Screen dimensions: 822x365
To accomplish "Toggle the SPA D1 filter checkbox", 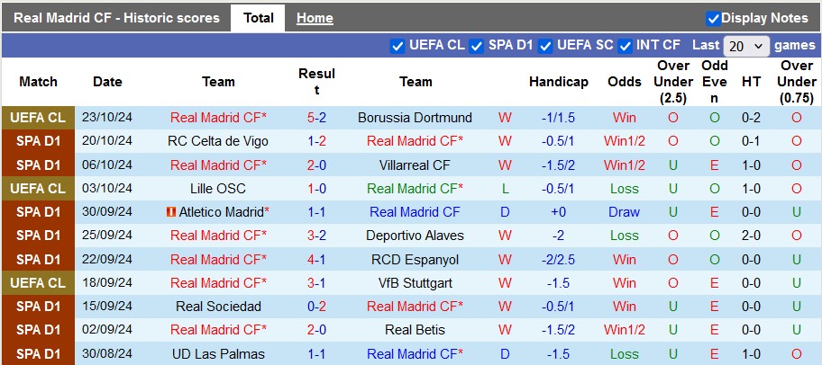I will tap(477, 46).
